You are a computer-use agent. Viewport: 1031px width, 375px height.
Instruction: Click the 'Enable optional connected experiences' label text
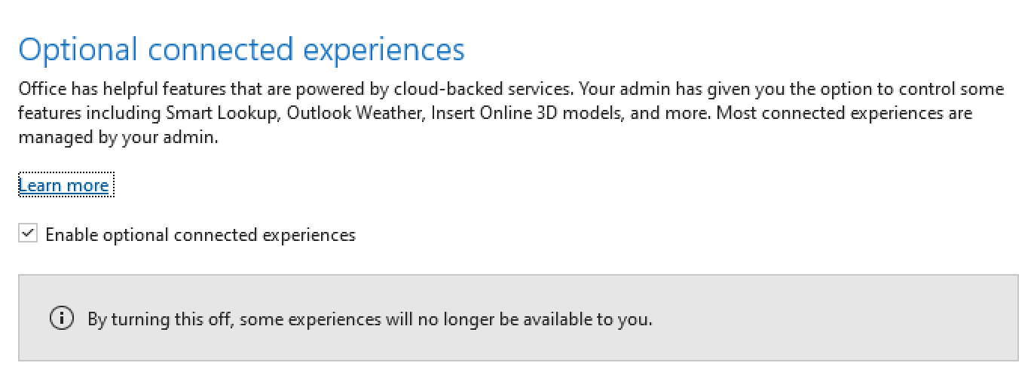[x=200, y=235]
